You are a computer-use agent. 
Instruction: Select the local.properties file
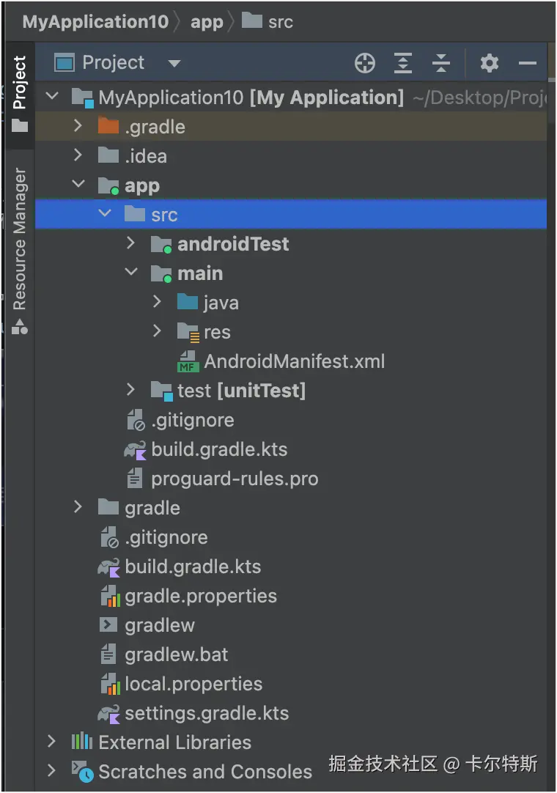click(193, 684)
